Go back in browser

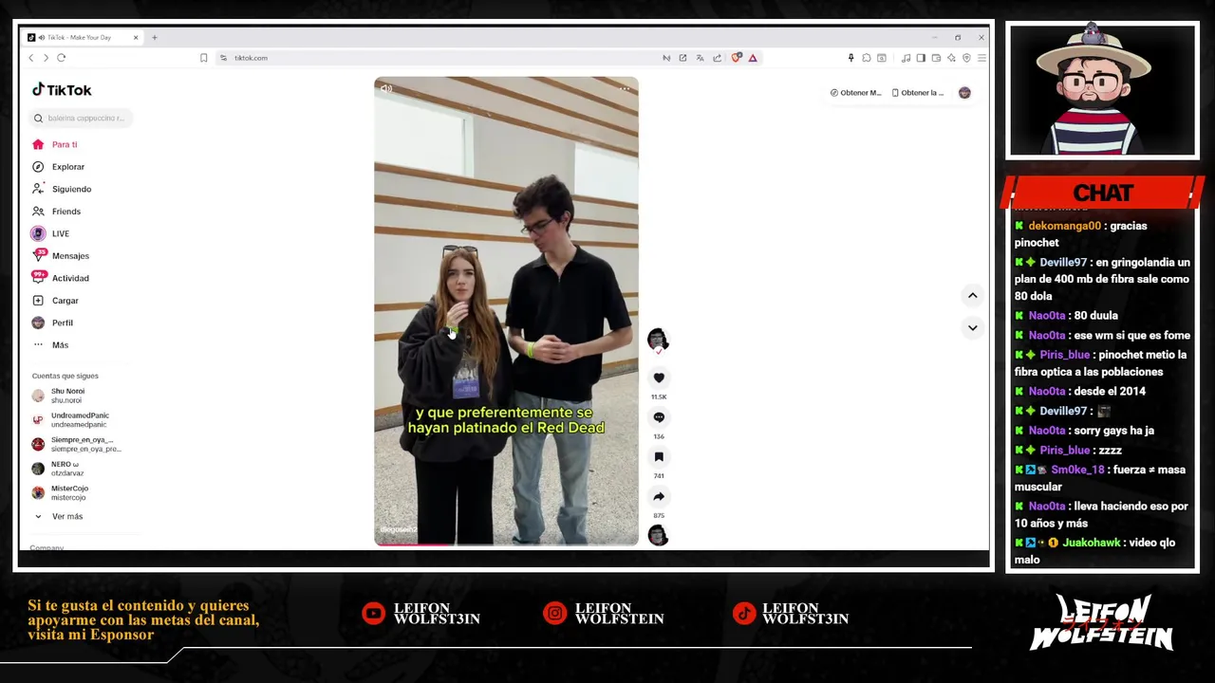(30, 58)
